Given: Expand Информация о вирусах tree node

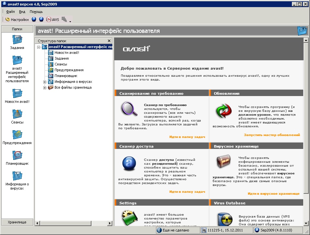Looking at the screenshot, I should coord(45,82).
